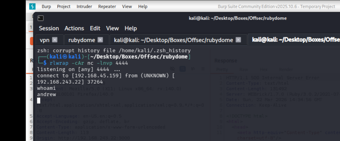Open the Repeater menu
Screen dimensions: 340x141
tap(107, 6)
